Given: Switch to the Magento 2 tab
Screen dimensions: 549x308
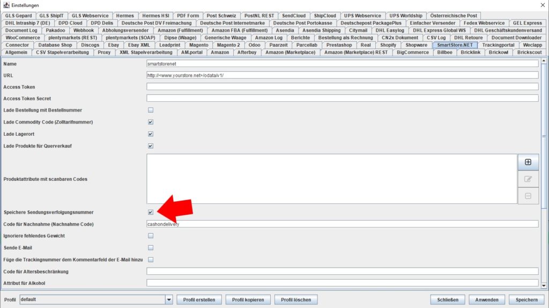Looking at the screenshot, I should pos(228,45).
